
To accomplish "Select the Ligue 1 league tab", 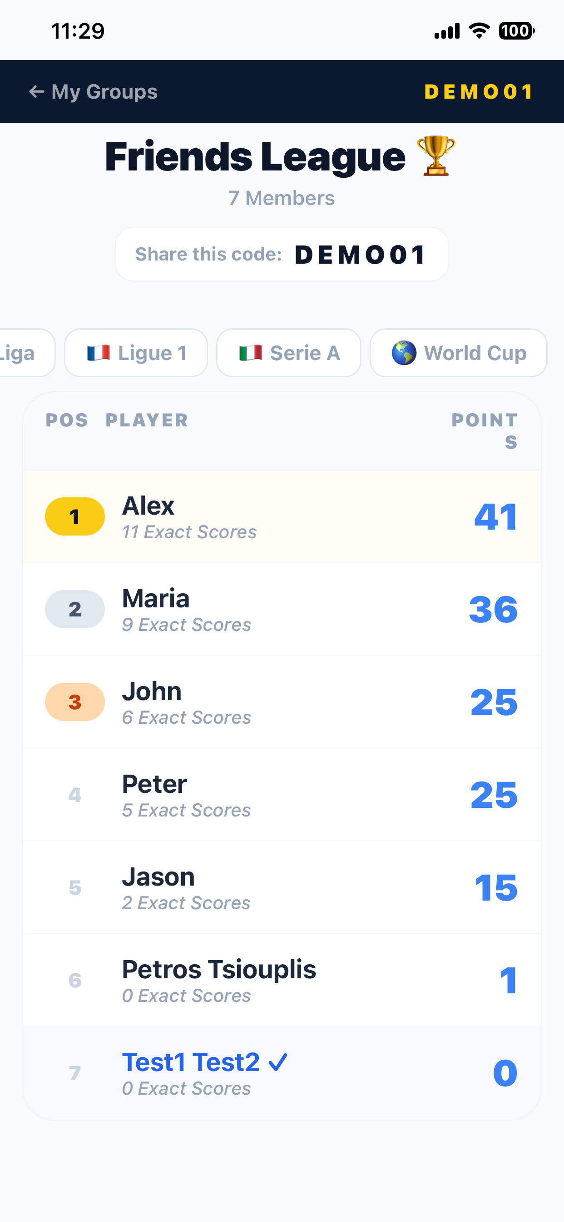I will point(136,353).
